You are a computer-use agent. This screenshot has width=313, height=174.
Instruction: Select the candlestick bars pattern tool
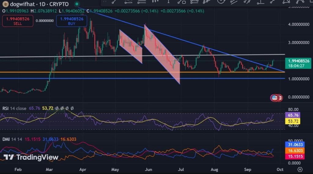(x=155, y=2)
